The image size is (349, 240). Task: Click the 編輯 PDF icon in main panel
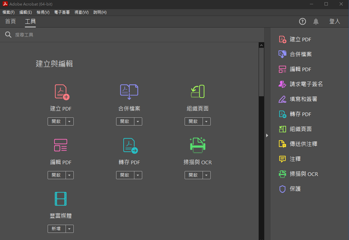(x=60, y=145)
